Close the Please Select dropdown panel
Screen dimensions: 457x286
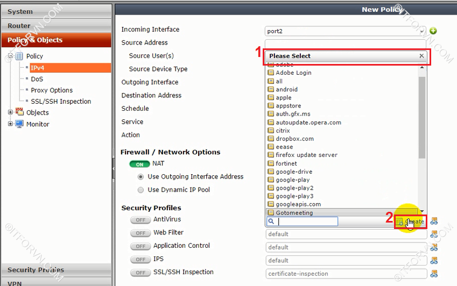pyautogui.click(x=421, y=55)
